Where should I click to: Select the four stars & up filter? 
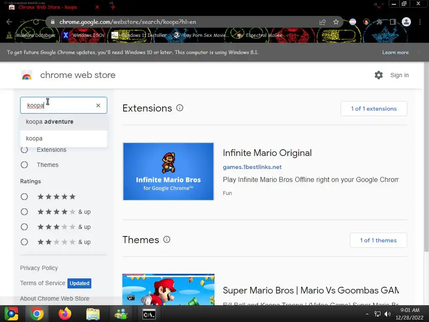click(24, 212)
